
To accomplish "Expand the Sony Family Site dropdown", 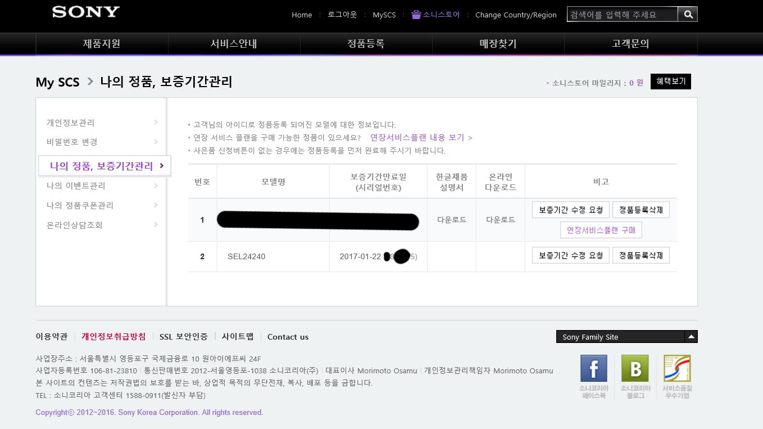I will click(691, 337).
